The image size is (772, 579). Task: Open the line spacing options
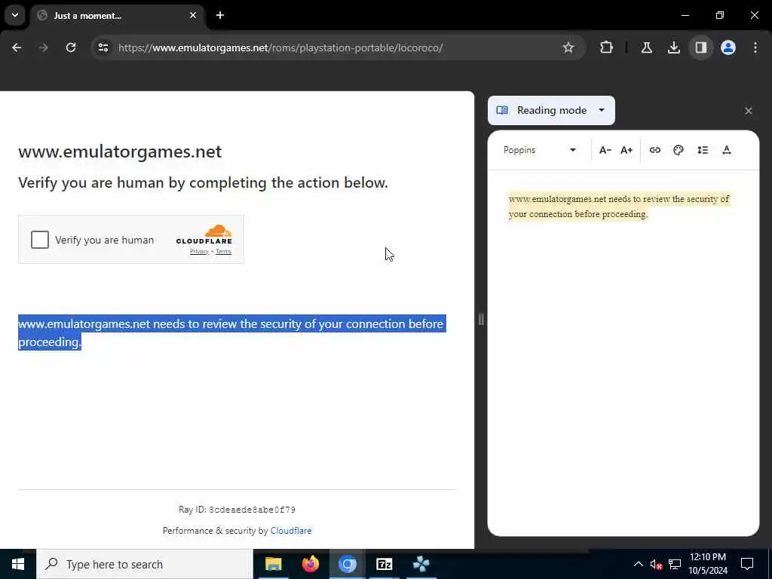click(x=703, y=150)
